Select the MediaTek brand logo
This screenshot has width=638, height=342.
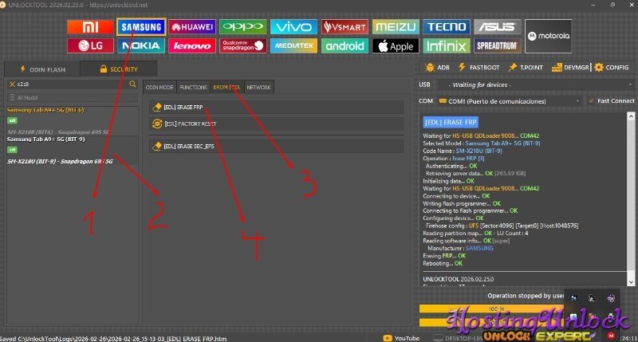click(x=293, y=45)
